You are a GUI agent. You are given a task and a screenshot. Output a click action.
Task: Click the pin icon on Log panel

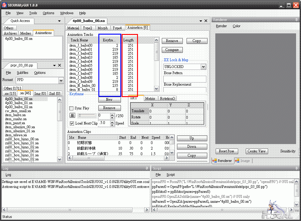pyautogui.click(x=147, y=168)
